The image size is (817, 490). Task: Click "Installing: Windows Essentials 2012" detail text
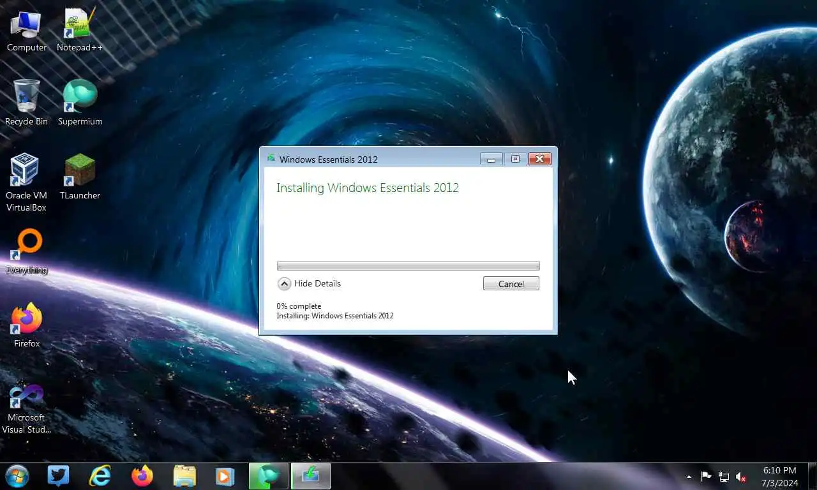(x=335, y=316)
